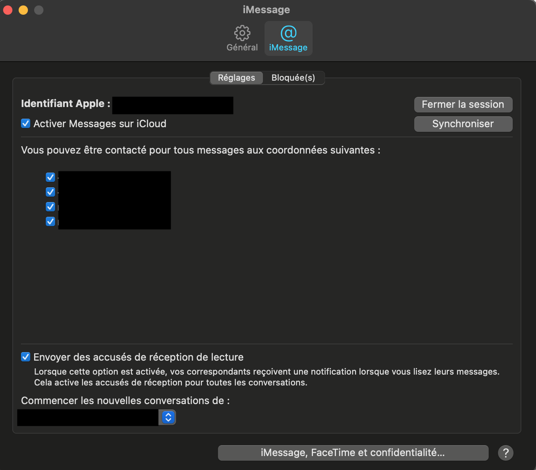Click the Fermer la session button
Viewport: 536px width, 470px height.
tap(463, 104)
